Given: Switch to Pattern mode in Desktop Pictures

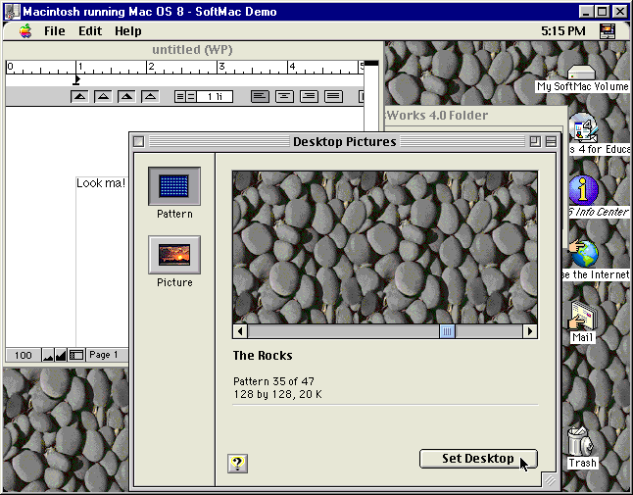Looking at the screenshot, I should [x=174, y=186].
